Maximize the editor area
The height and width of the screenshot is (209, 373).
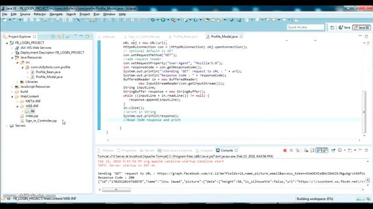[367, 36]
